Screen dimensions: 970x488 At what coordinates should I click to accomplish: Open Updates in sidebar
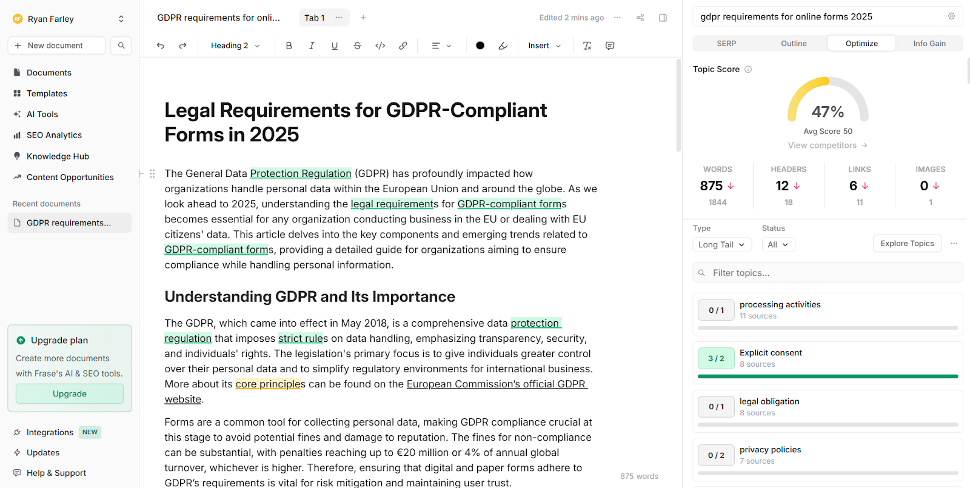[43, 453]
